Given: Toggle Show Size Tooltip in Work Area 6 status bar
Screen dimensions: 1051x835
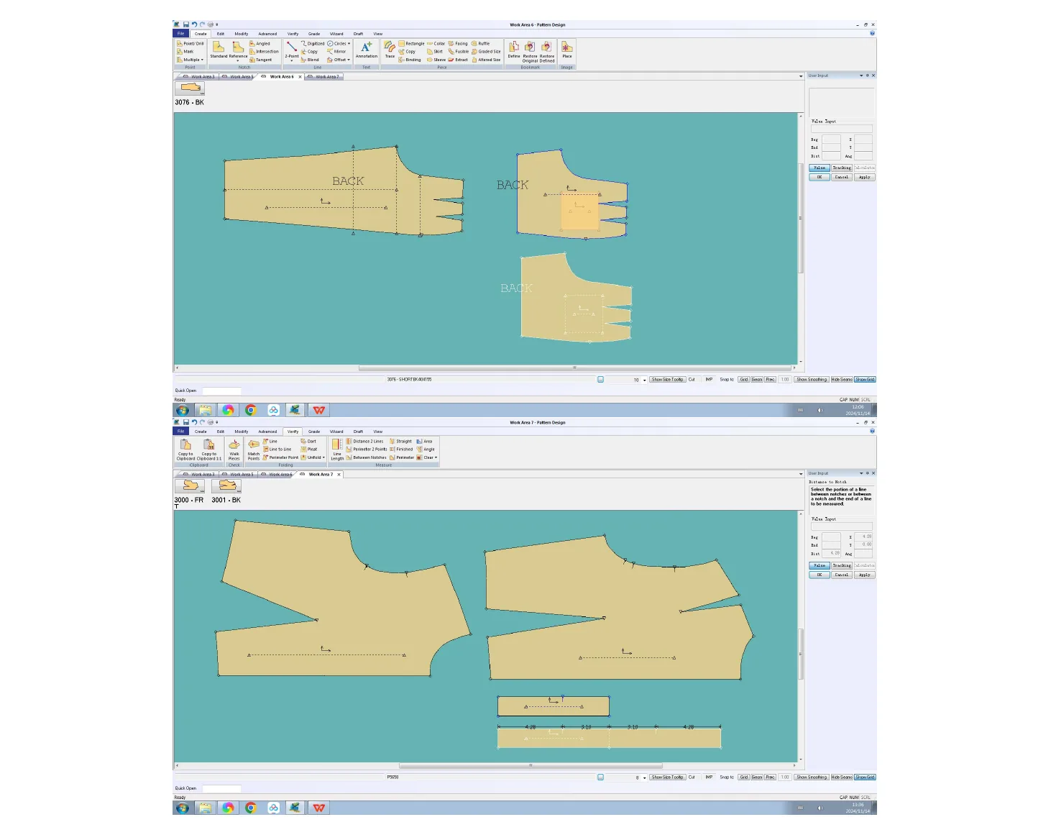Looking at the screenshot, I should click(668, 380).
